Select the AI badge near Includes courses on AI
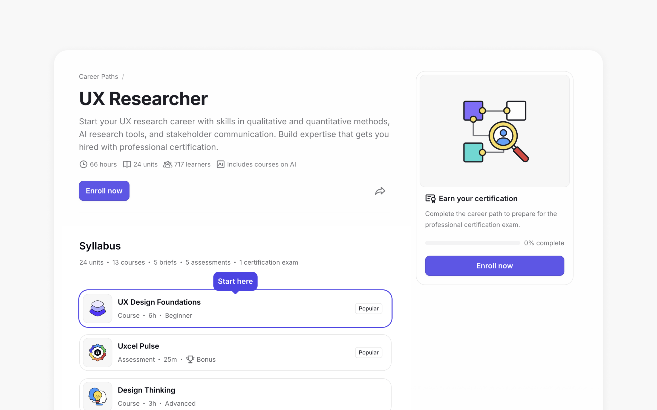This screenshot has width=657, height=410. 221,164
